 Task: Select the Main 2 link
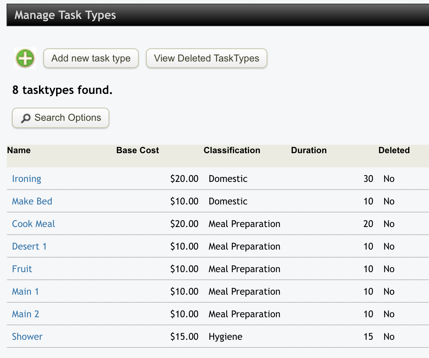[x=25, y=314]
